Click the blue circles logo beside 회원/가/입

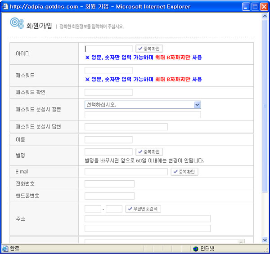pyautogui.click(x=17, y=23)
